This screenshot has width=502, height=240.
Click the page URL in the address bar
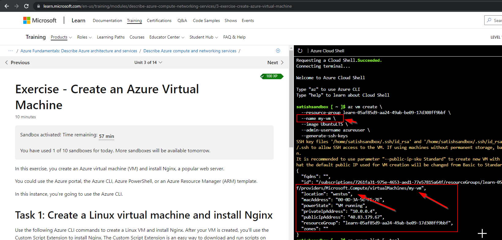point(167,6)
